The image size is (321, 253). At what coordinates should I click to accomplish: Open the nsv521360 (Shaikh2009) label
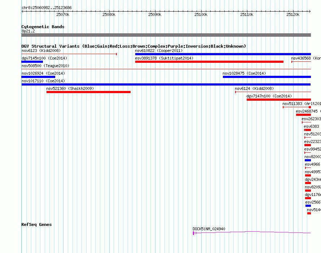70,88
